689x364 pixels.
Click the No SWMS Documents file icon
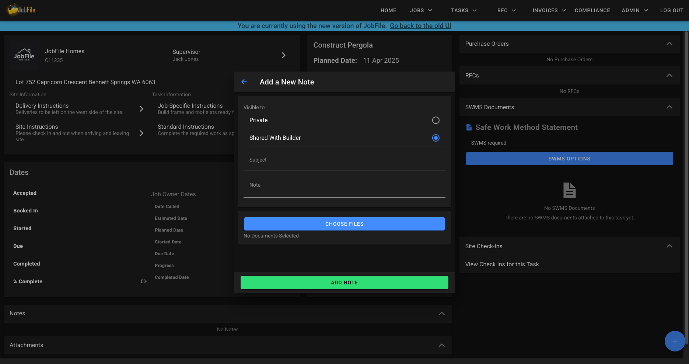(569, 190)
